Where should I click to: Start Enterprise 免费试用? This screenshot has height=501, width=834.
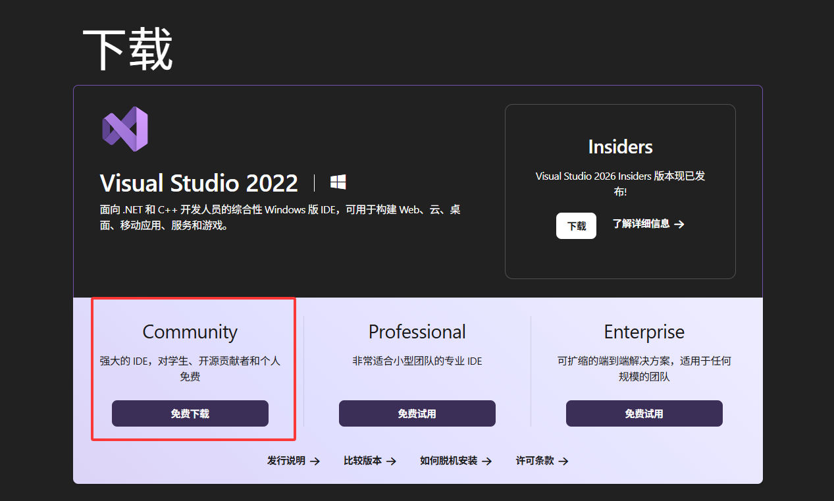tap(644, 413)
